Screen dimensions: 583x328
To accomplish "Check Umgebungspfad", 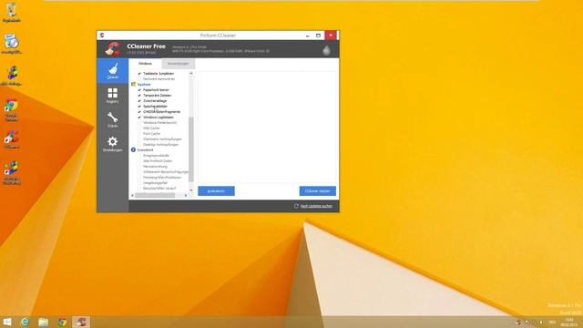I will point(139,183).
